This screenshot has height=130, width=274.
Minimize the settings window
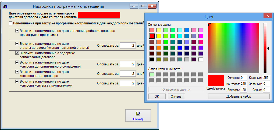pyautogui.click(x=134, y=6)
